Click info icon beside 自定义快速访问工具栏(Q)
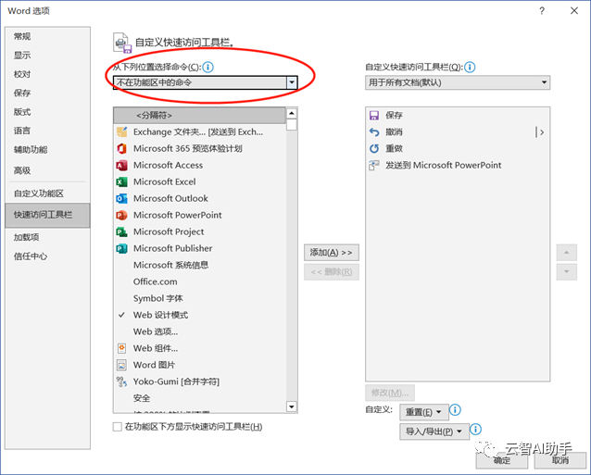This screenshot has width=591, height=475. click(x=470, y=67)
